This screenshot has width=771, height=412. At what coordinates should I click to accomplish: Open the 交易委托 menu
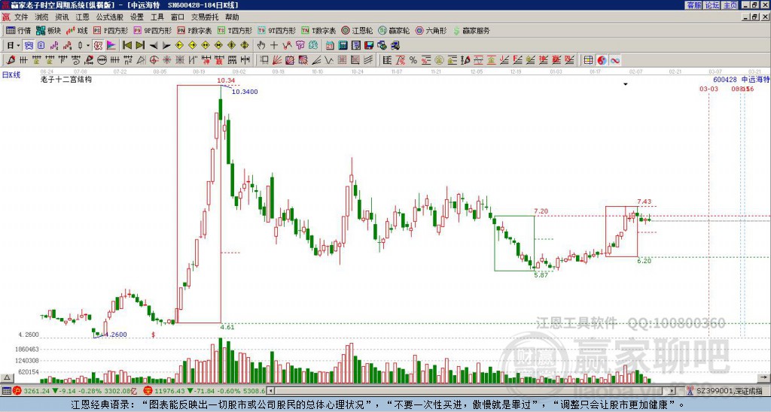pyautogui.click(x=205, y=17)
